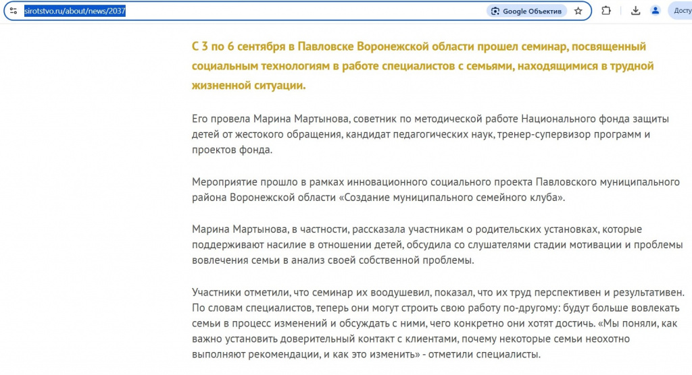692x375 pixels.
Task: Click the paragraph about родительских установках
Action: tap(437, 245)
